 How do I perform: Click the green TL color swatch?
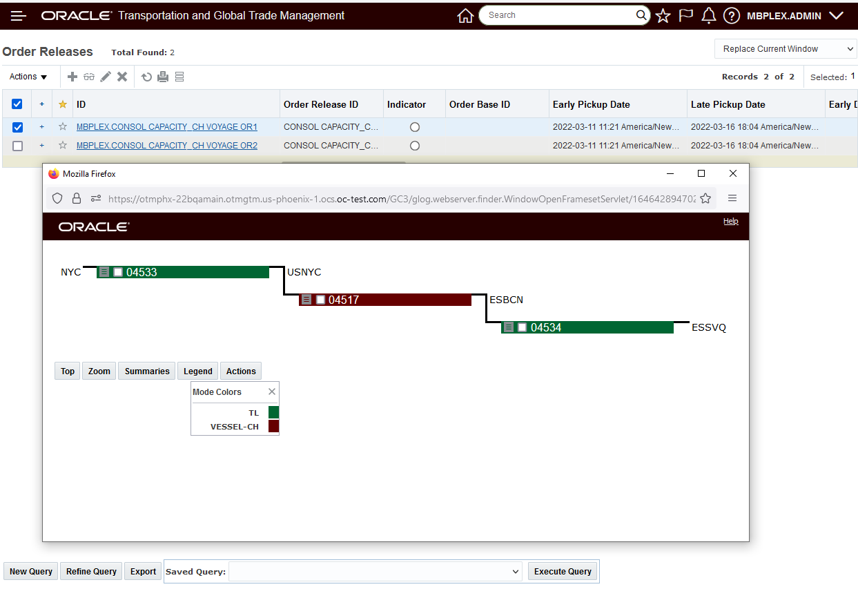pos(273,412)
